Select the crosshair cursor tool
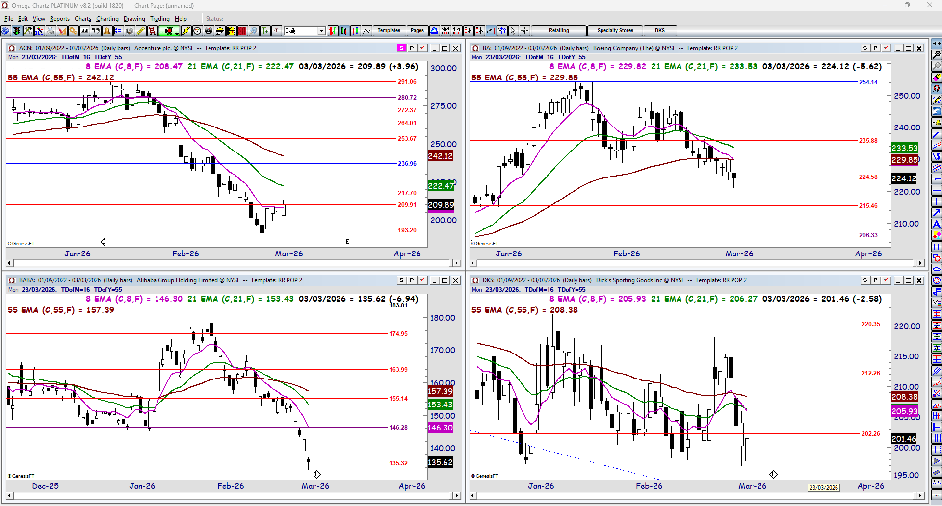 pos(524,31)
